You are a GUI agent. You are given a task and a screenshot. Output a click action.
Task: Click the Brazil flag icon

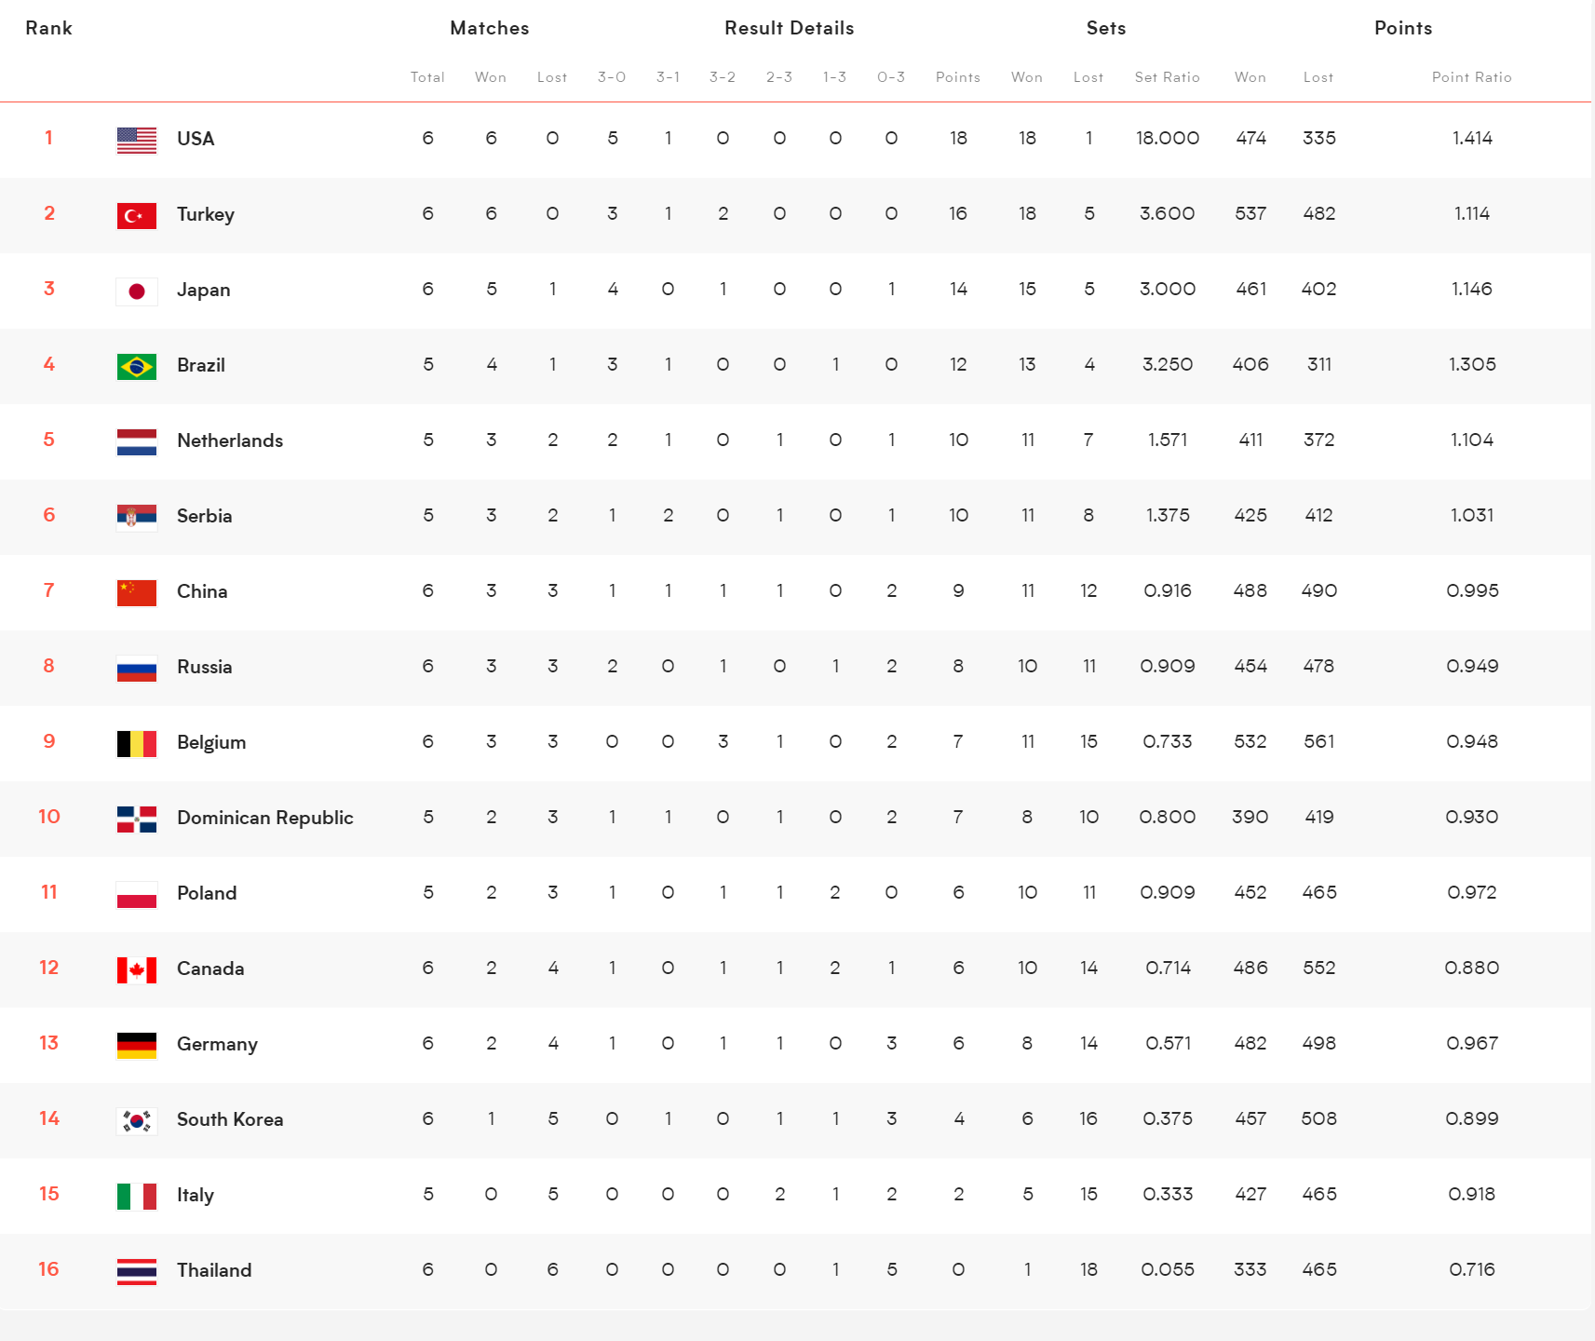[x=137, y=366]
